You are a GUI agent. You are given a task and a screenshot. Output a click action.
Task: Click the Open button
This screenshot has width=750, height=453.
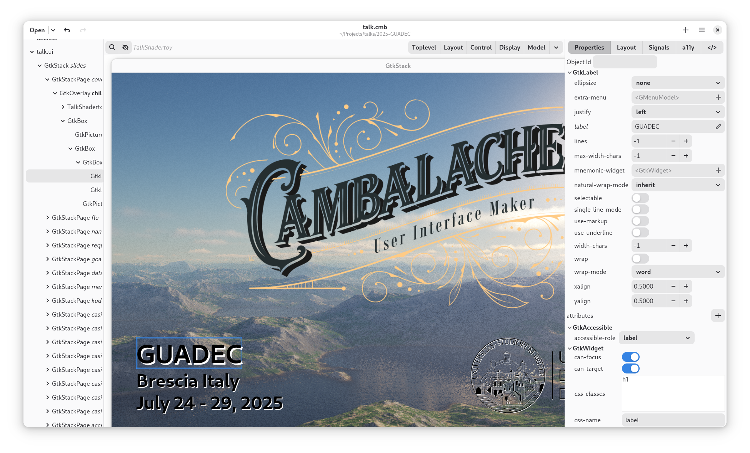37,30
